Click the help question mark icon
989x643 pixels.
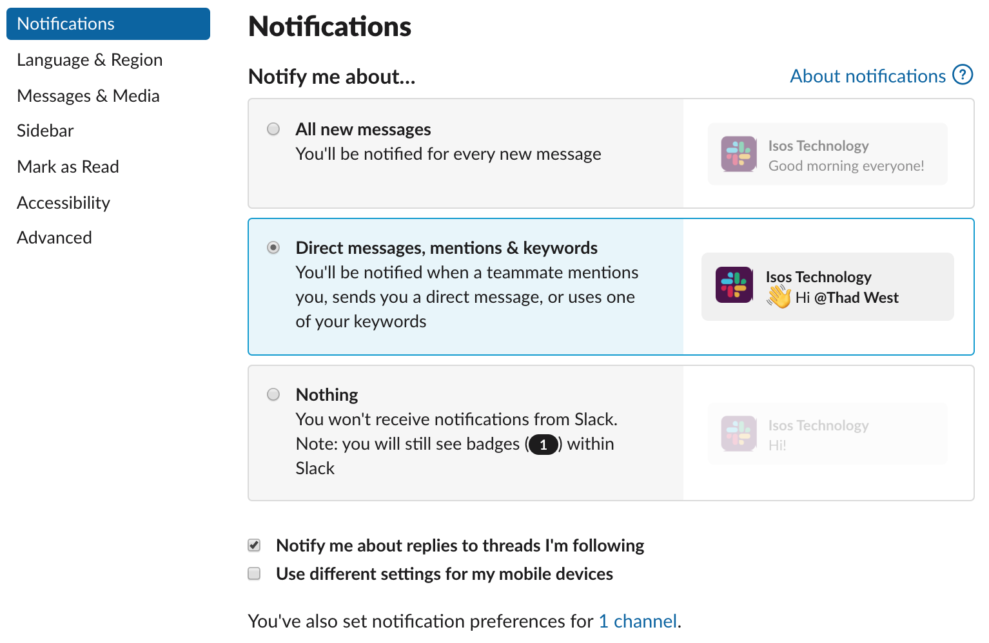pos(962,75)
